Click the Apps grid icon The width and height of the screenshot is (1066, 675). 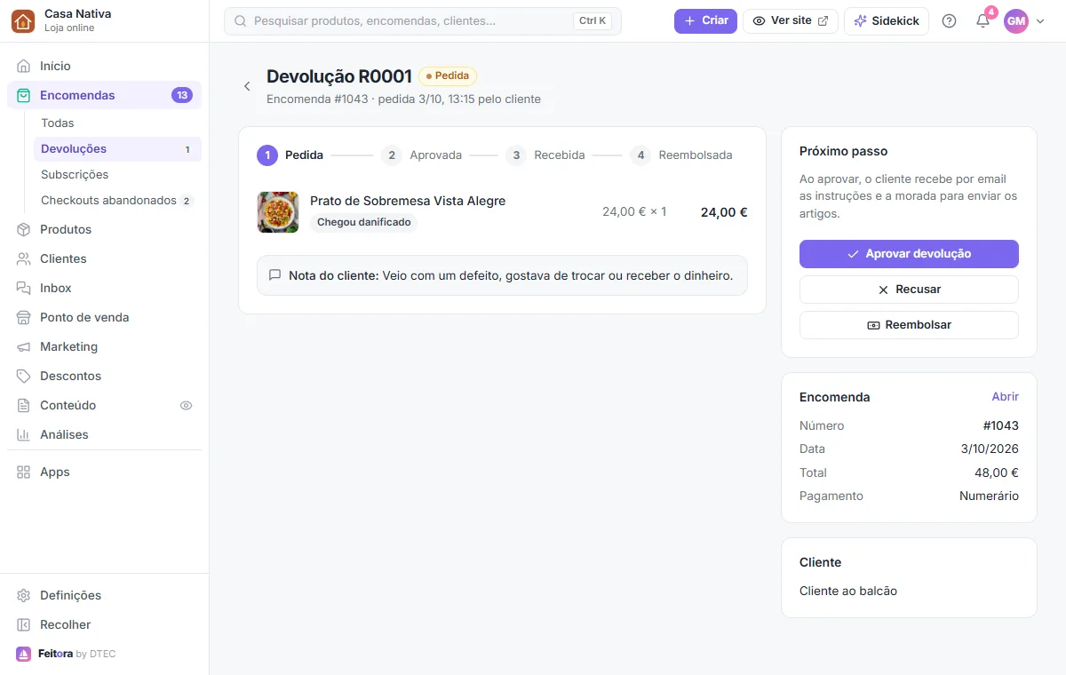click(23, 472)
